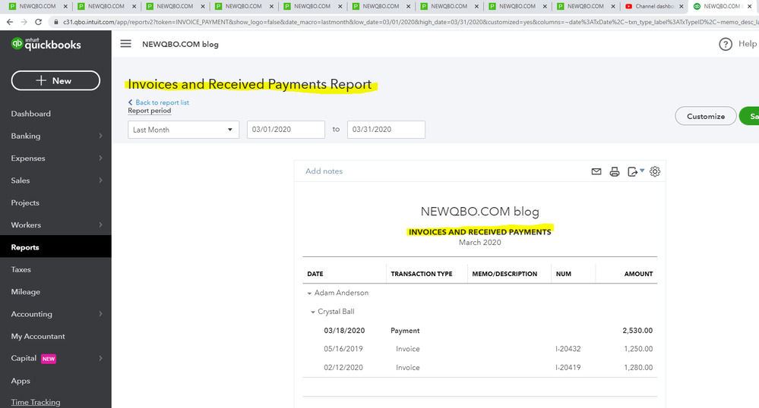Click Add notes link
Viewport: 759px width, 408px height.
pyautogui.click(x=324, y=171)
